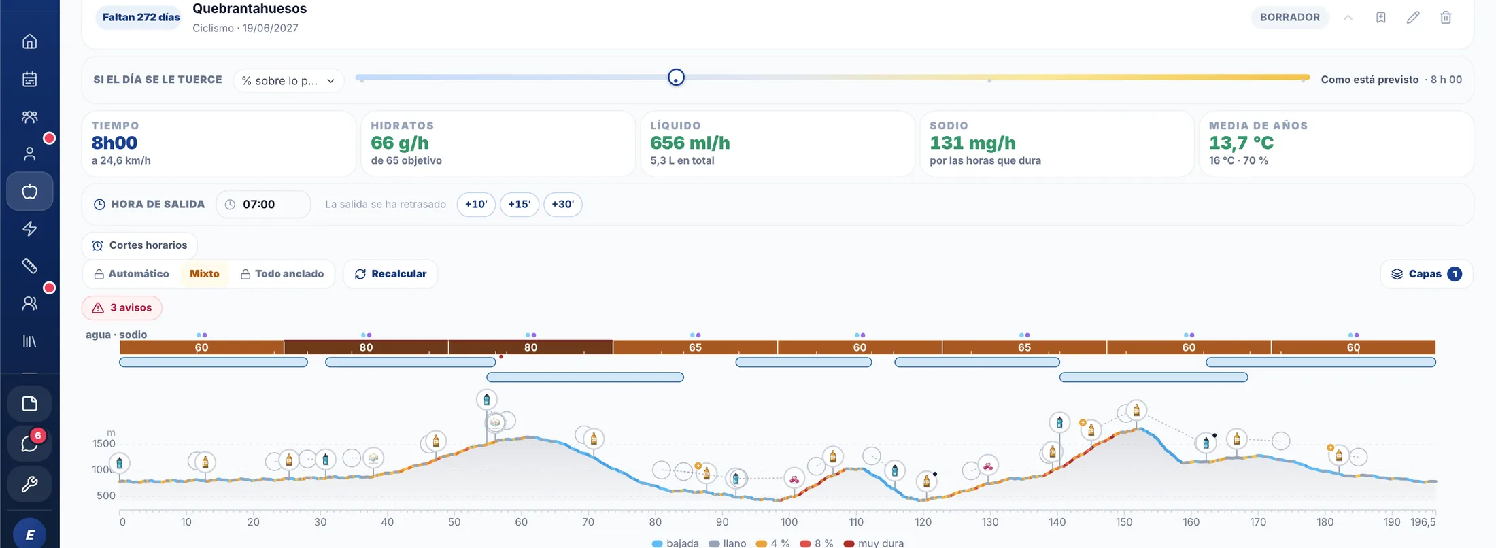
Task: Click the user avatar E
Action: (x=30, y=534)
